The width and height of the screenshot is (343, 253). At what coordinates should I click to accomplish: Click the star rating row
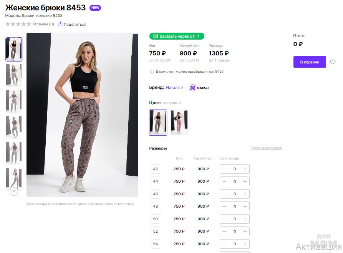pos(18,24)
